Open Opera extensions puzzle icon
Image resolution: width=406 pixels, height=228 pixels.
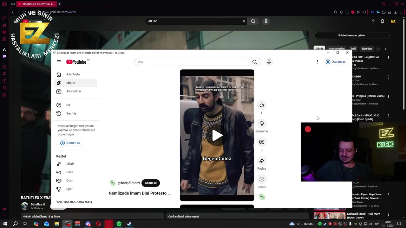(384, 12)
